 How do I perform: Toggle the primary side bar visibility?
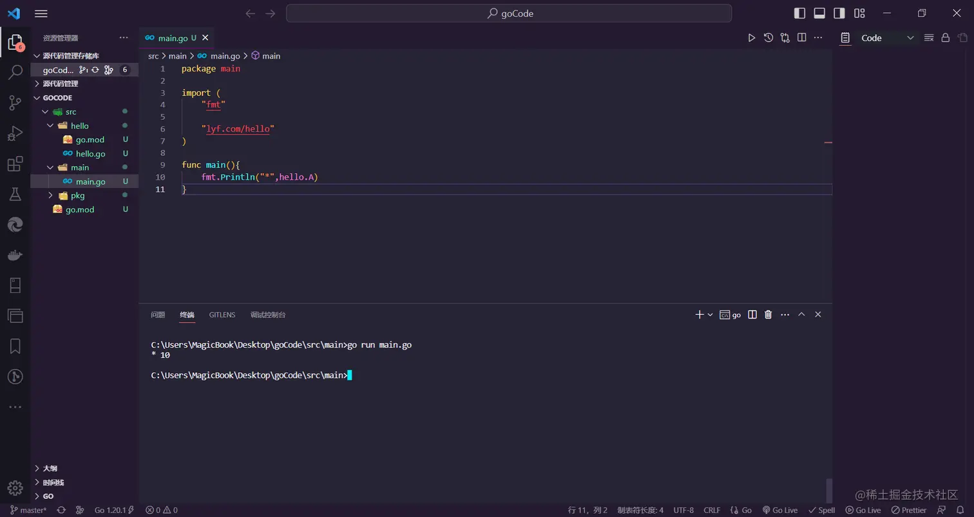(x=799, y=14)
